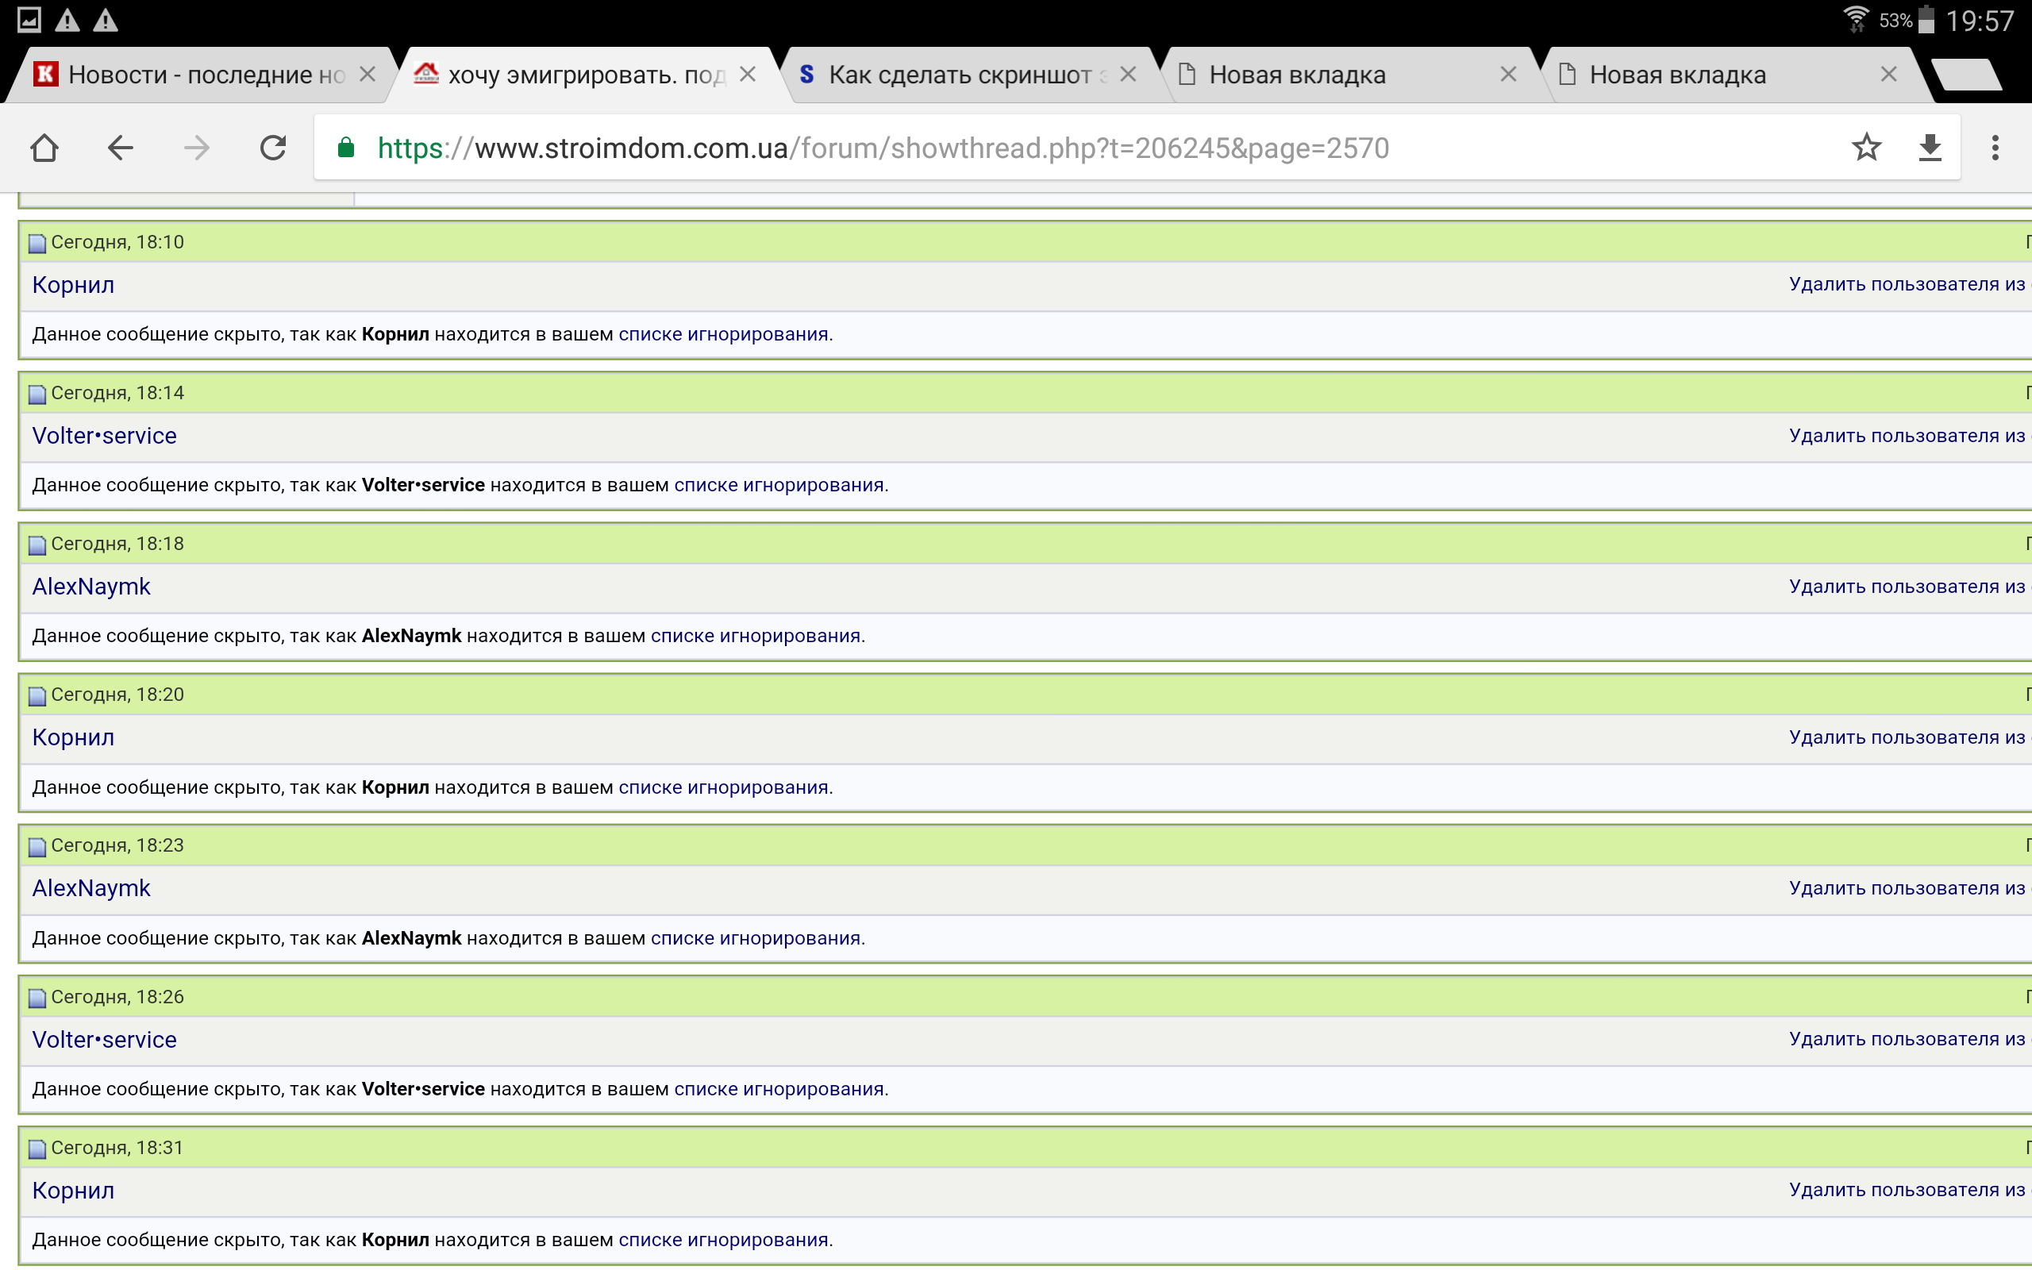
Task: Tap the Wi-Fi icon in status bar
Action: (x=1856, y=18)
